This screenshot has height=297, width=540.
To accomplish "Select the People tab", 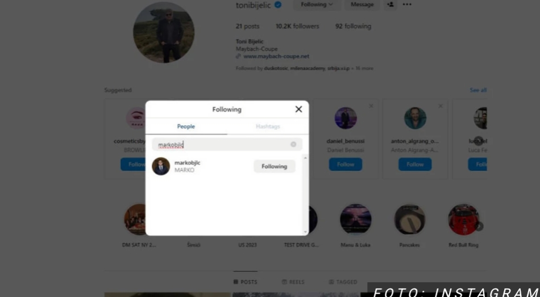I will 186,126.
